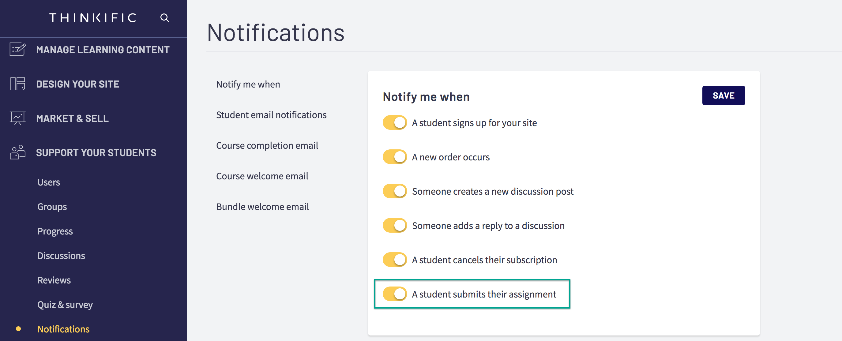Disable new discussion post notifications
The height and width of the screenshot is (341, 842).
tap(395, 191)
